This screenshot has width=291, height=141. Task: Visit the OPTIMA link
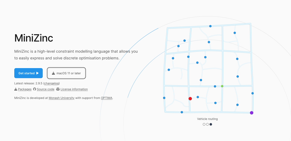pos(107,98)
